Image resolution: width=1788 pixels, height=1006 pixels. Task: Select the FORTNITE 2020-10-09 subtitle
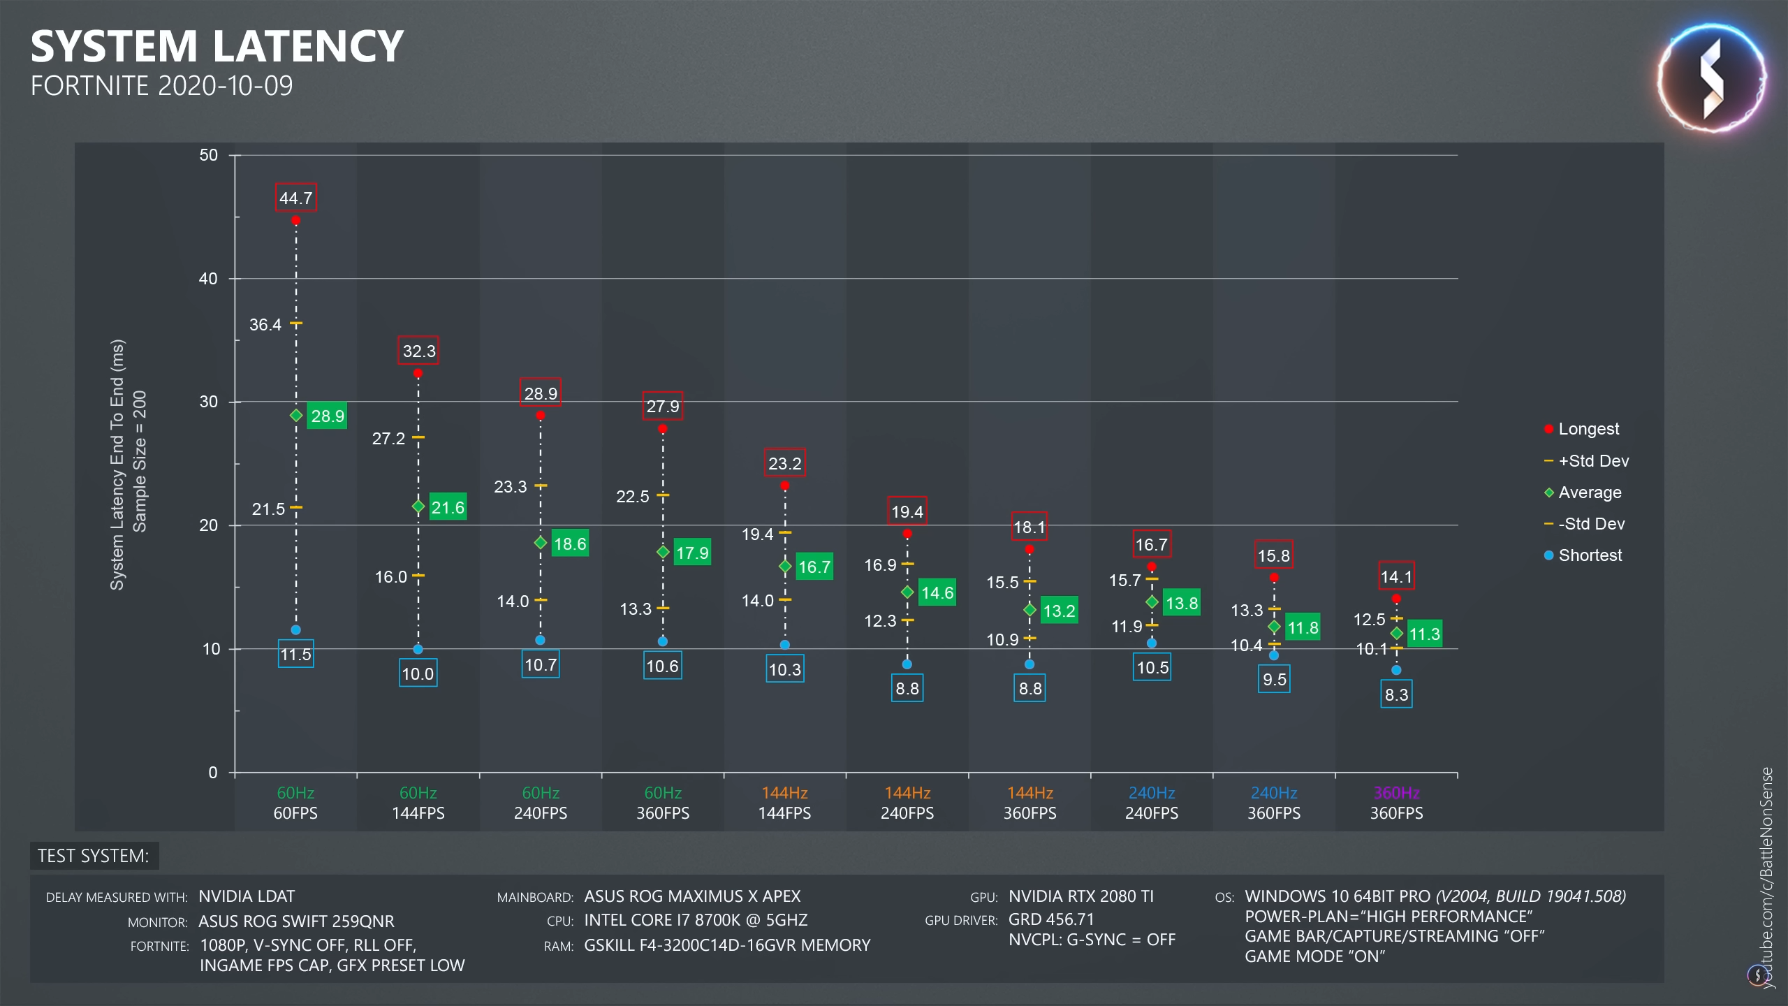161,86
